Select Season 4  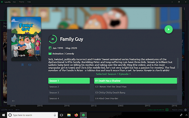69,98
